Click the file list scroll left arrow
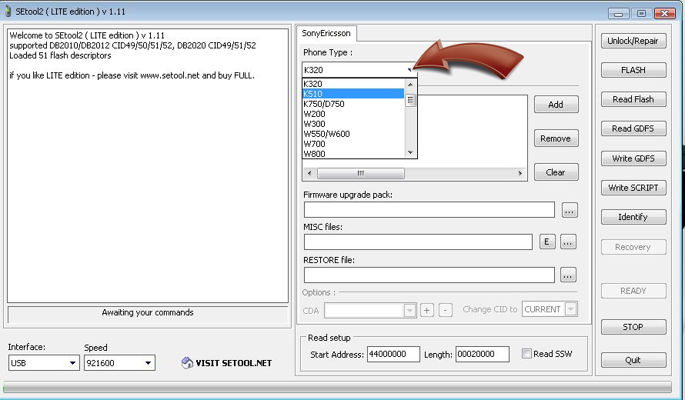Screen dimensions: 685x400 [309, 173]
